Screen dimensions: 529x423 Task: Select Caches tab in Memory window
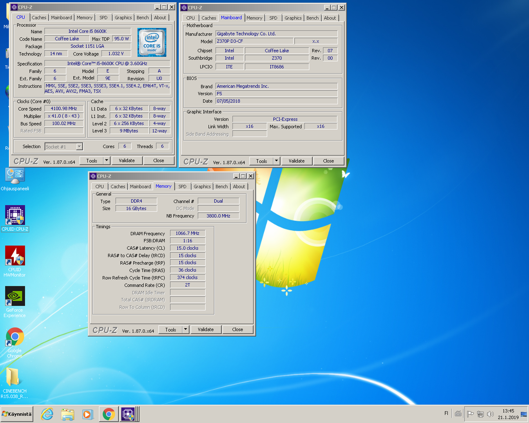click(x=118, y=186)
